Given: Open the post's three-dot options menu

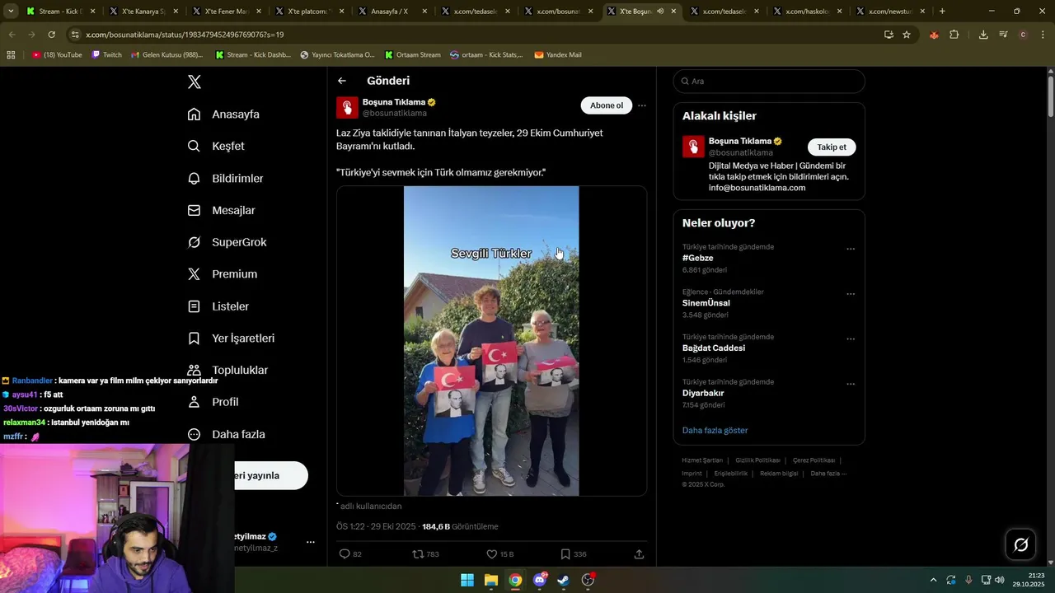Looking at the screenshot, I should (642, 105).
